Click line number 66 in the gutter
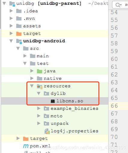Image resolution: width=128 pixels, height=153 pixels. (114, 106)
